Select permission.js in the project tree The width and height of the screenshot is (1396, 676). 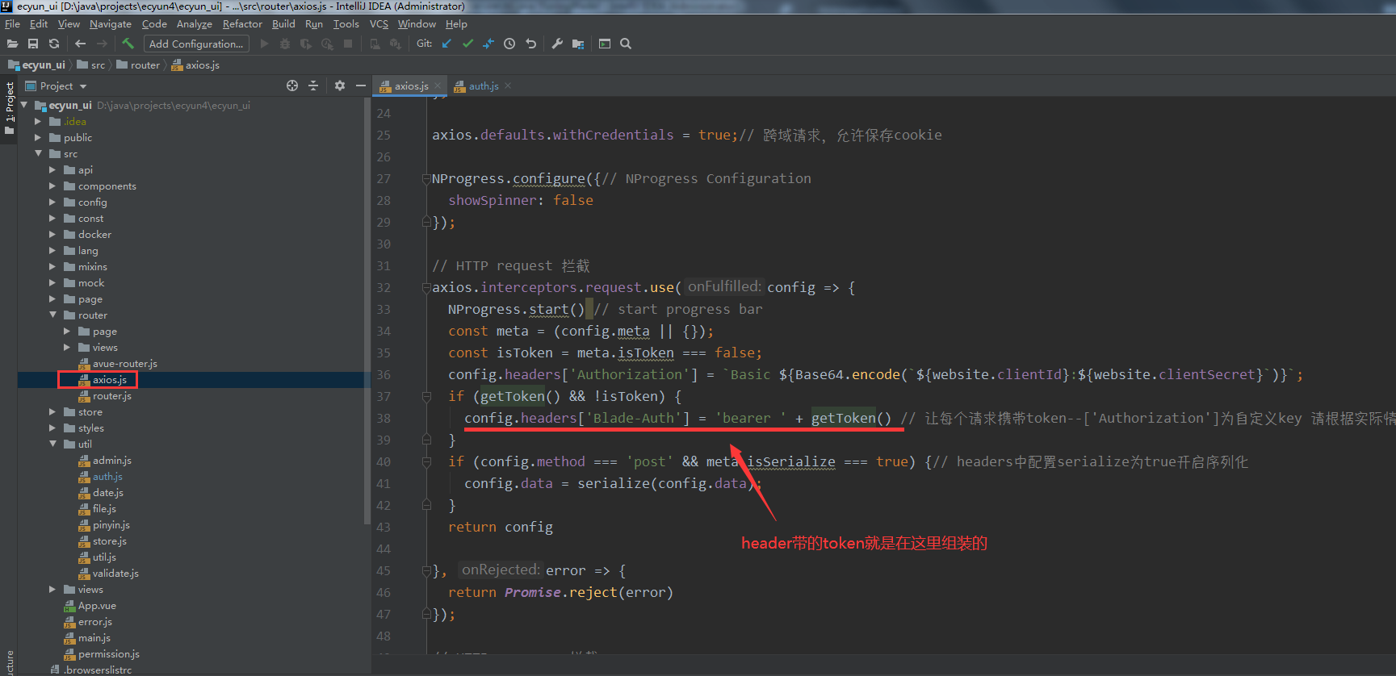point(108,654)
